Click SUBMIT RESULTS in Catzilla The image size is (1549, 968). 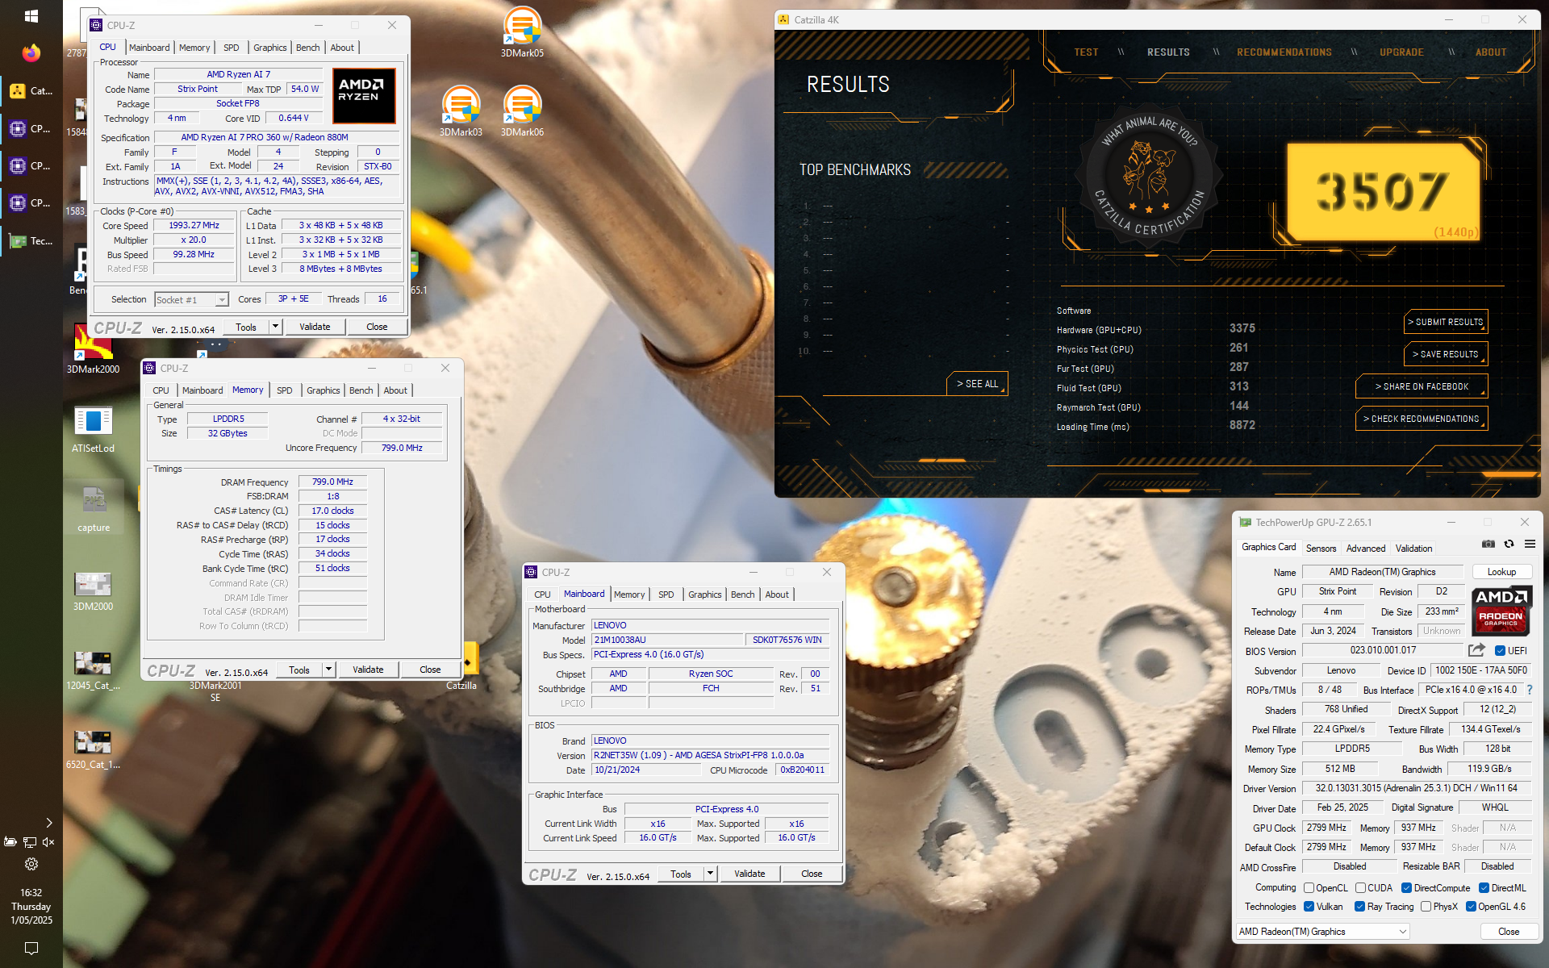pos(1446,322)
